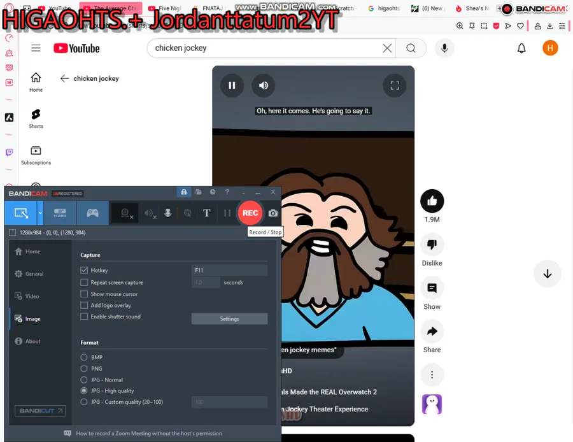This screenshot has width=573, height=442.
Task: Enable Repeat screen capture checkbox
Action: (84, 282)
